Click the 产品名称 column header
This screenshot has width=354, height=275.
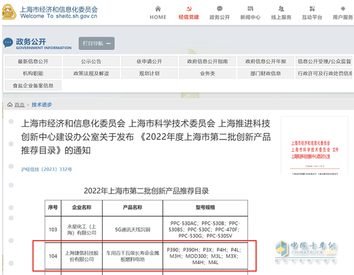point(132,208)
